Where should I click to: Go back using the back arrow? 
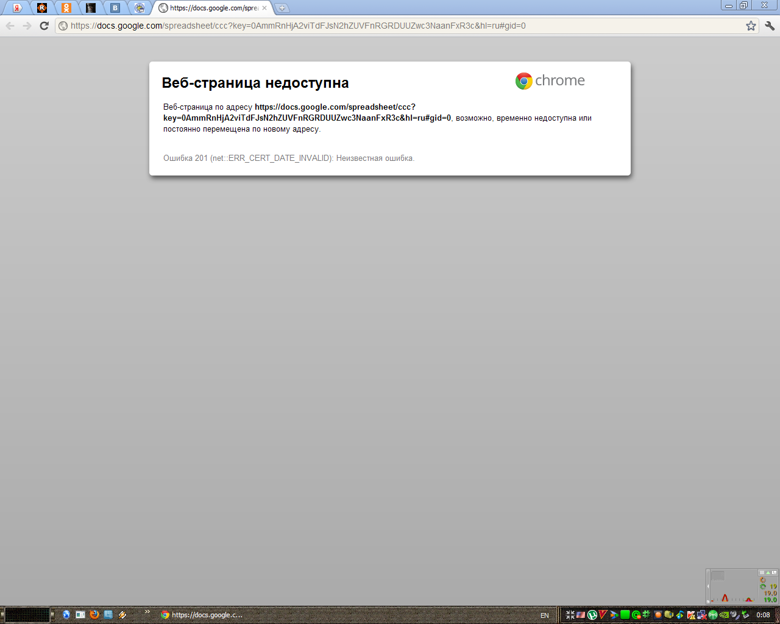(x=10, y=26)
